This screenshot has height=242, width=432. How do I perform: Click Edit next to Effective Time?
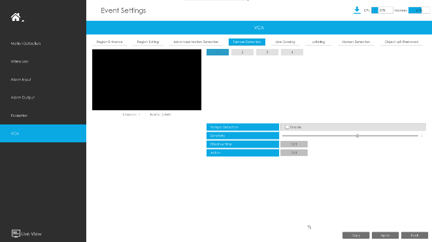pos(294,144)
